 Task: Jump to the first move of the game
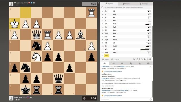click(134, 59)
